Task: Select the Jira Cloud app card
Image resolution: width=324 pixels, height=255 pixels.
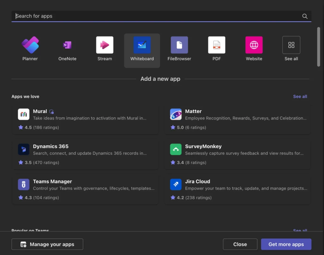Action: [237, 189]
